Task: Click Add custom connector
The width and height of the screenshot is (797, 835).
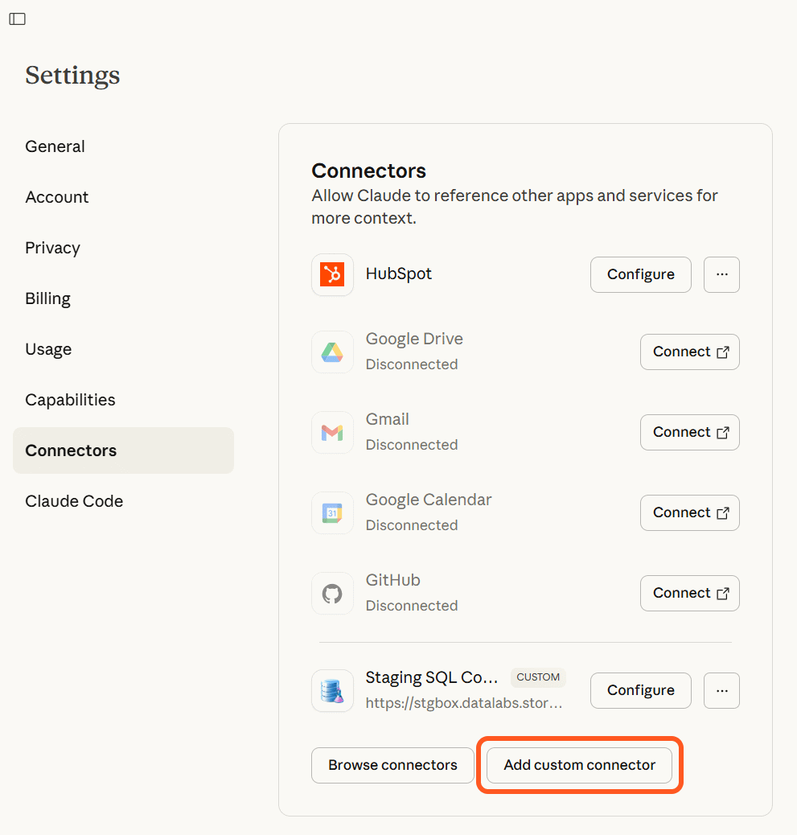Action: 579,765
